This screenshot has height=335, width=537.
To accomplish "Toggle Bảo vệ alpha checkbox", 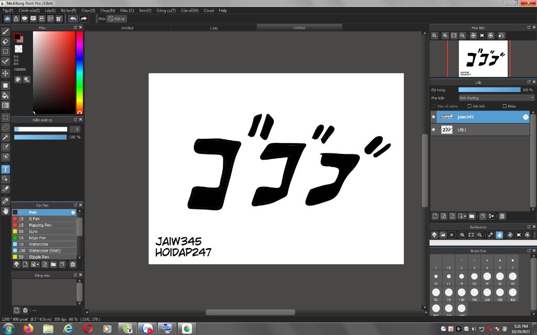I will 434,106.
